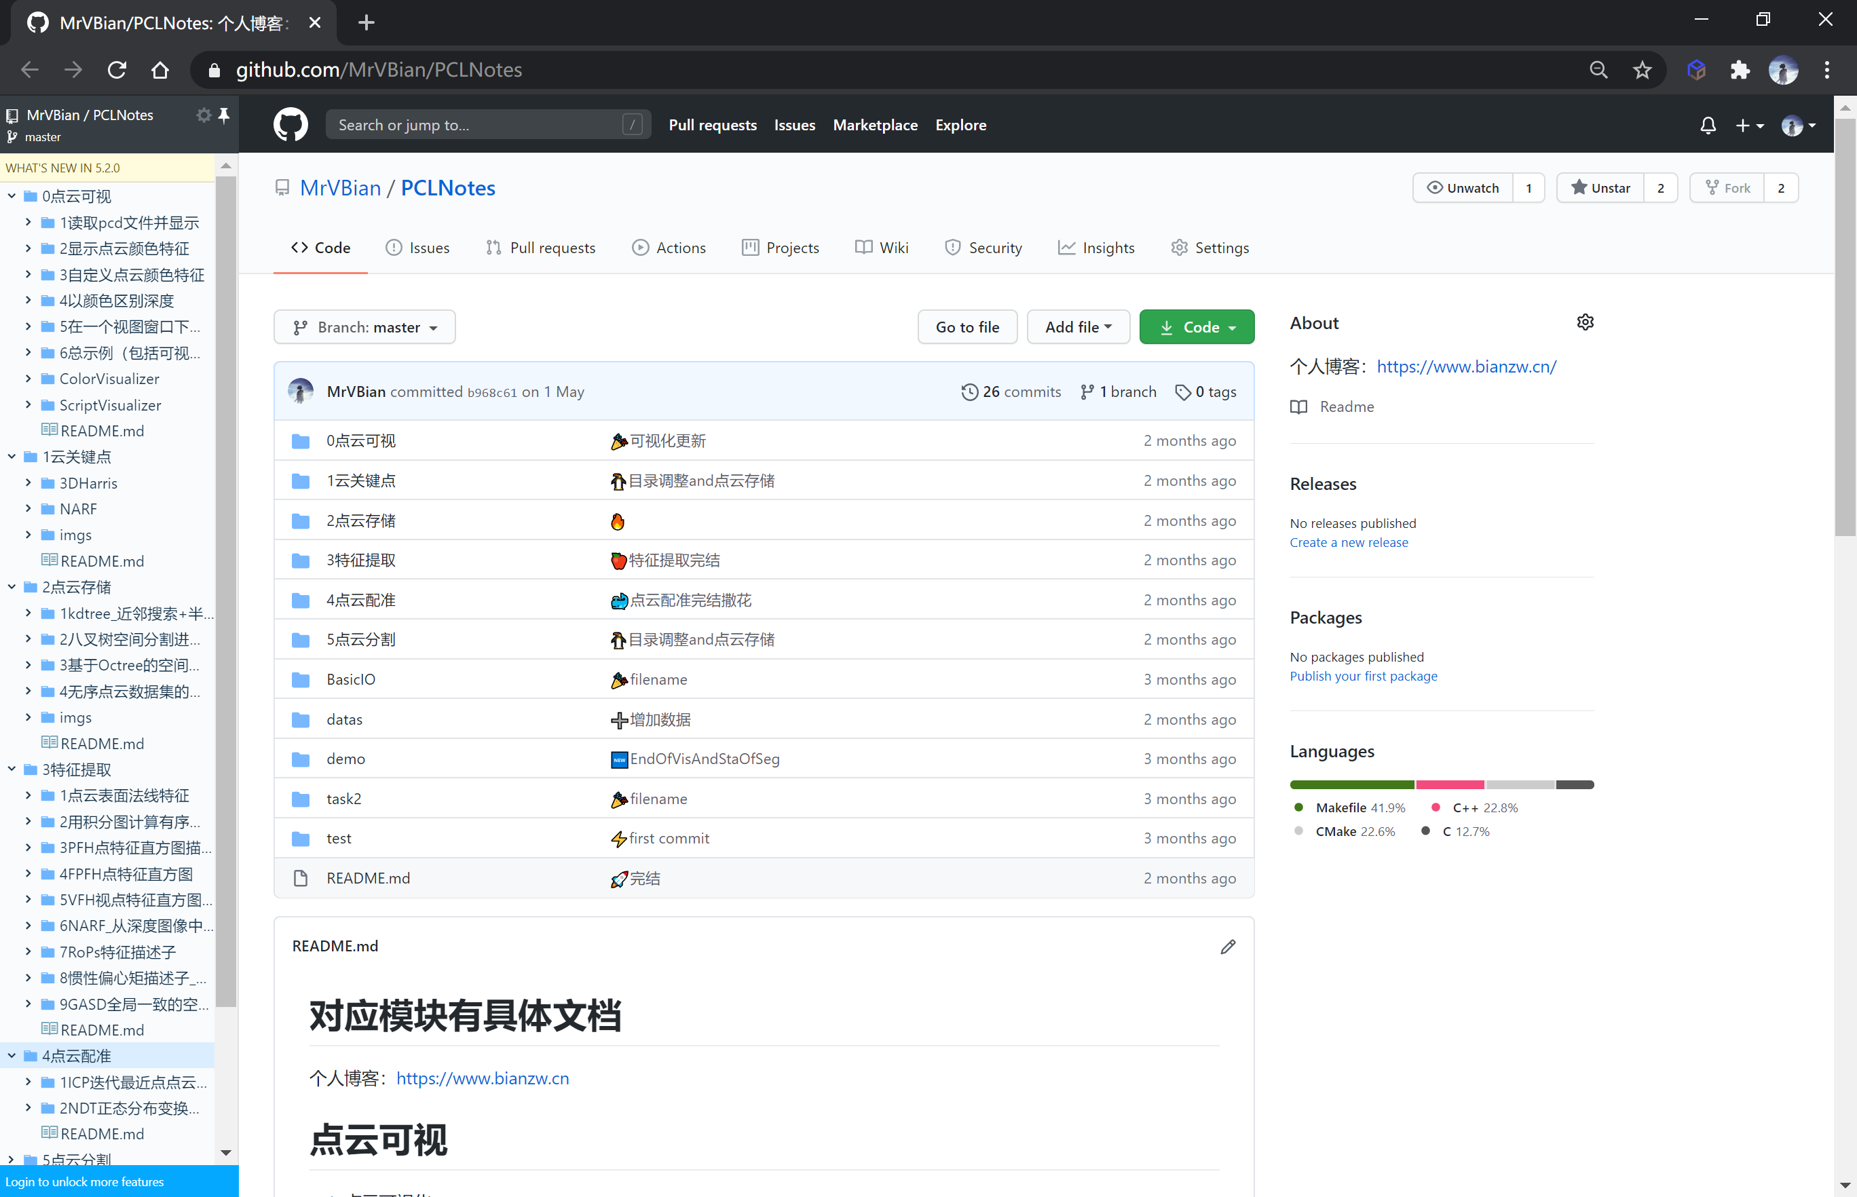View the 0 tags link
The height and width of the screenshot is (1197, 1857).
[1205, 392]
